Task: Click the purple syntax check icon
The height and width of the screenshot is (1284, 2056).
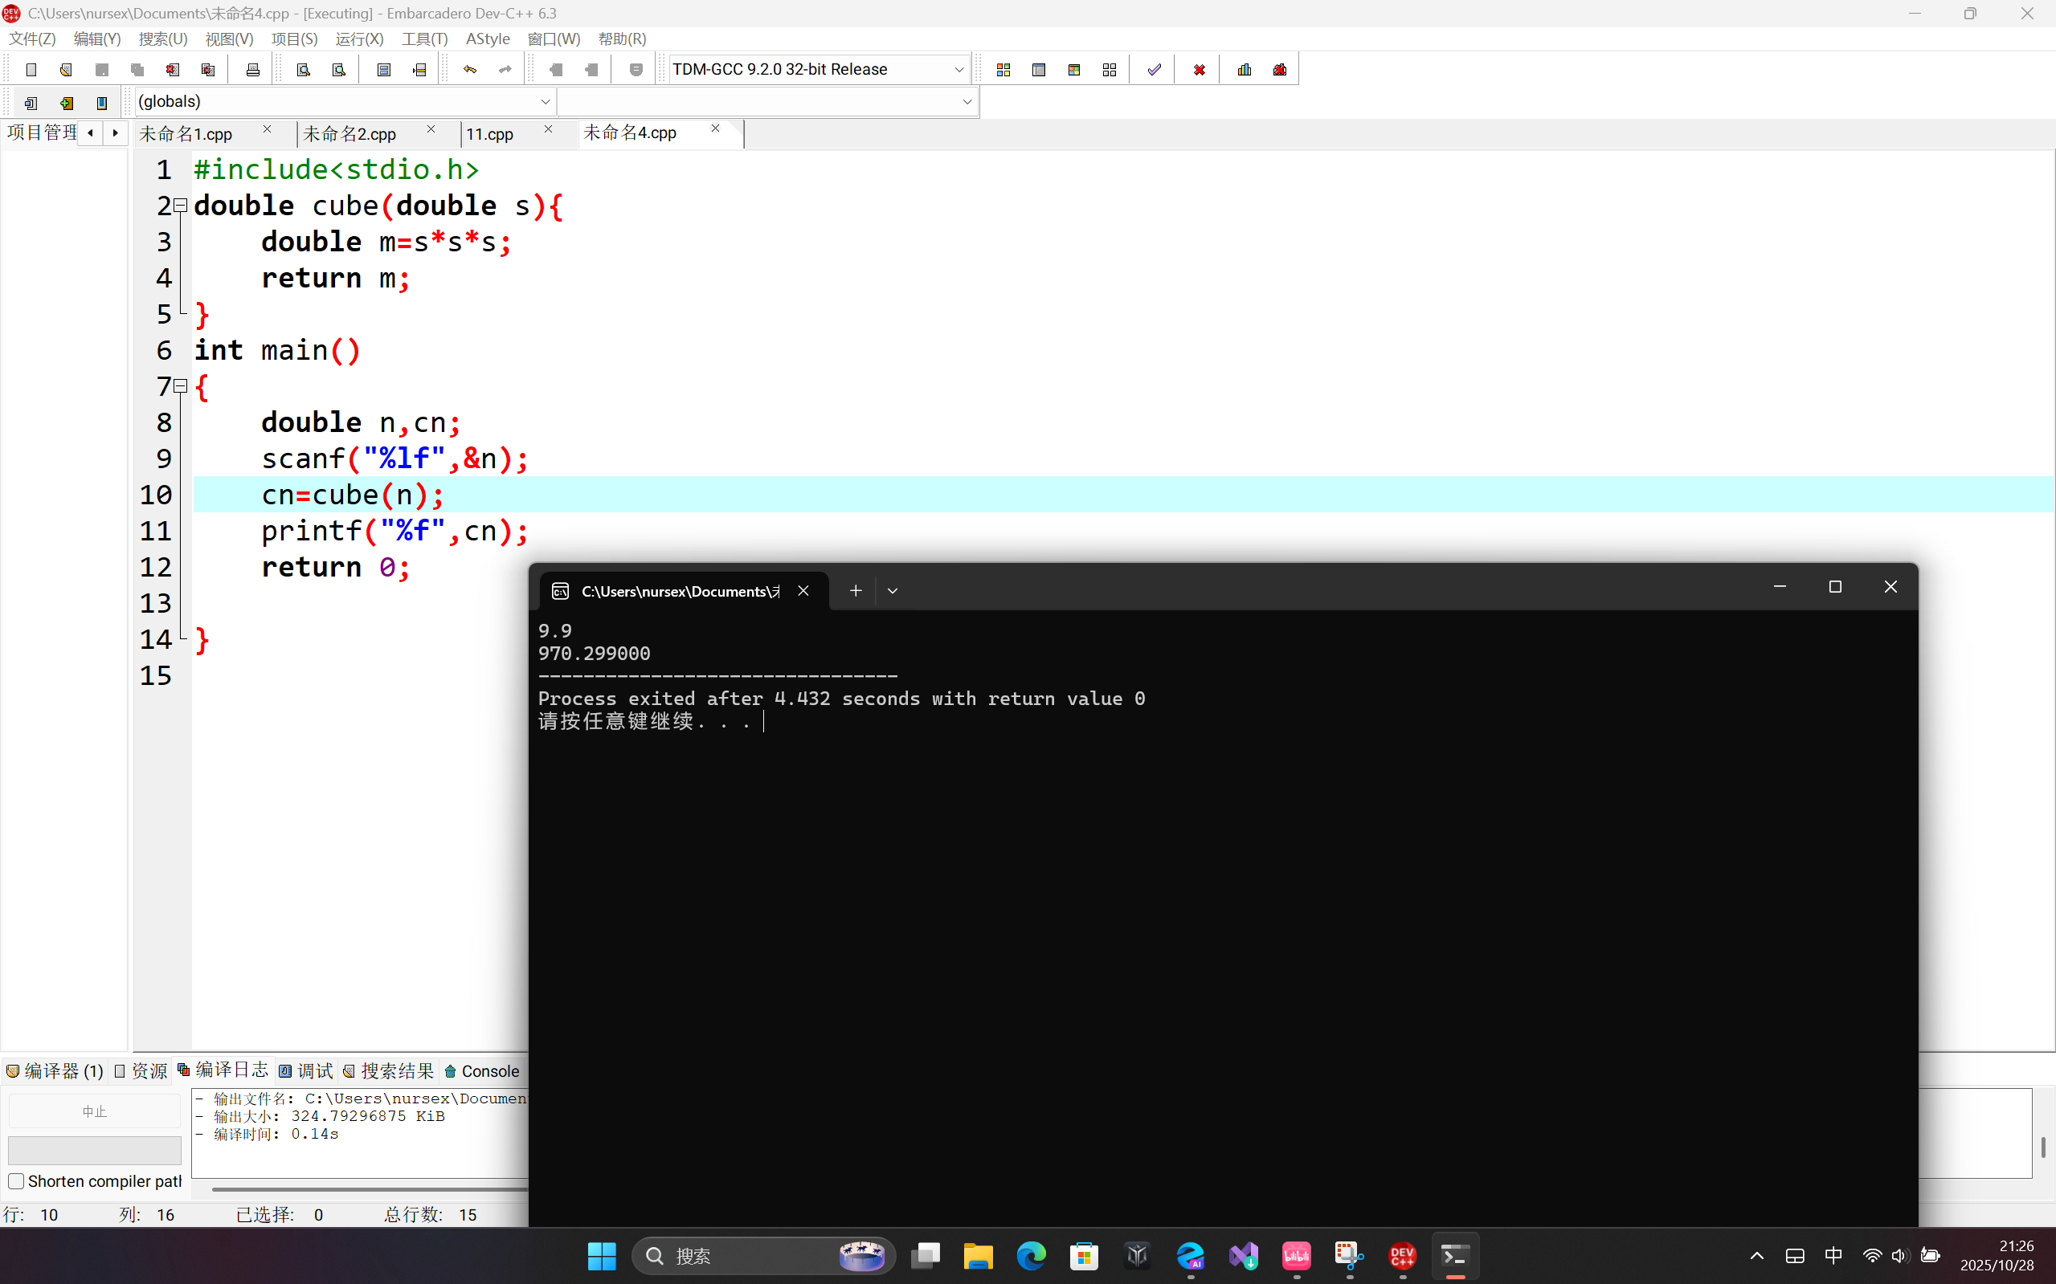Action: (1154, 70)
